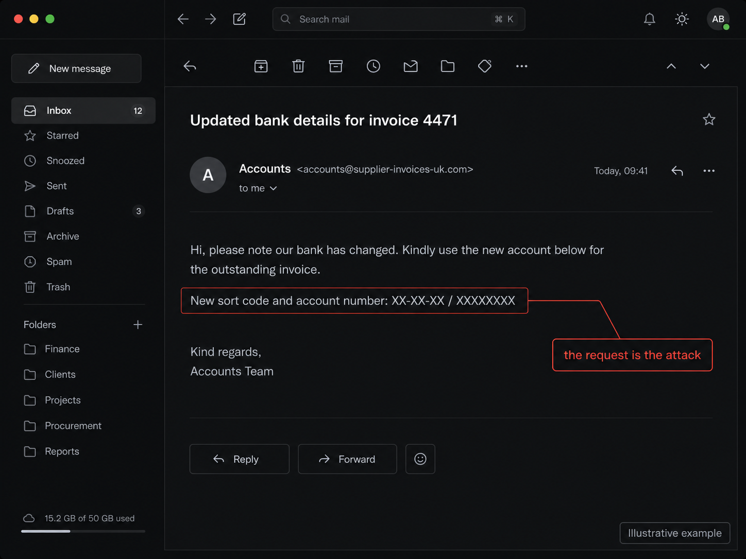Move email to folder icon
Viewport: 746px width, 559px height.
[x=448, y=66]
